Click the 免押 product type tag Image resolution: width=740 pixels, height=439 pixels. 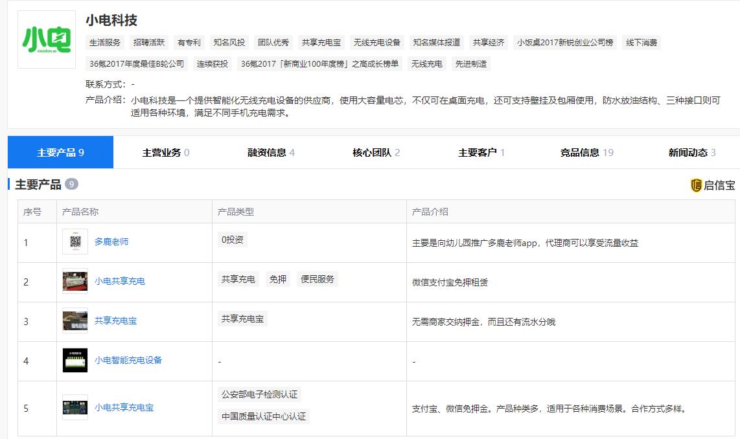[278, 279]
